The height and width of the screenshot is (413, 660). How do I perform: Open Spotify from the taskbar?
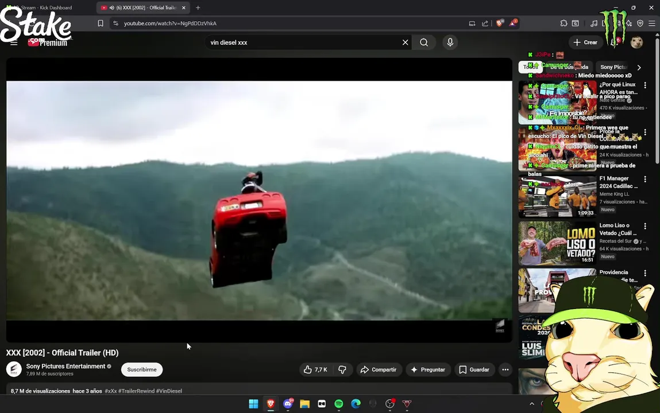click(339, 404)
